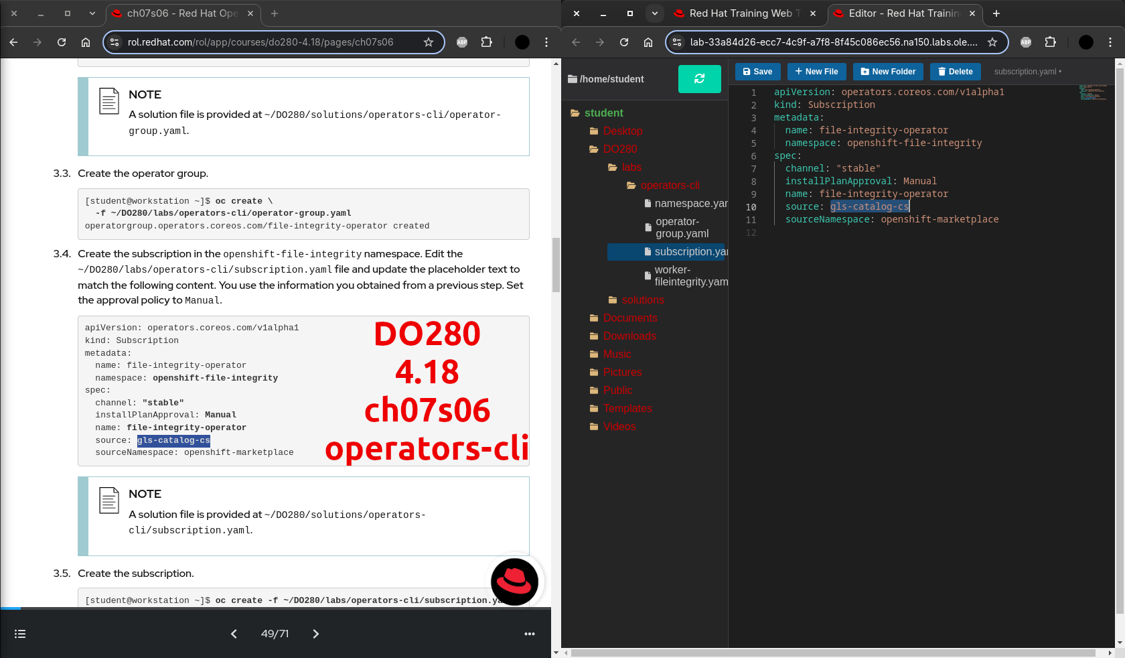Open a new tab in left browser
The height and width of the screenshot is (658, 1125).
click(x=275, y=13)
